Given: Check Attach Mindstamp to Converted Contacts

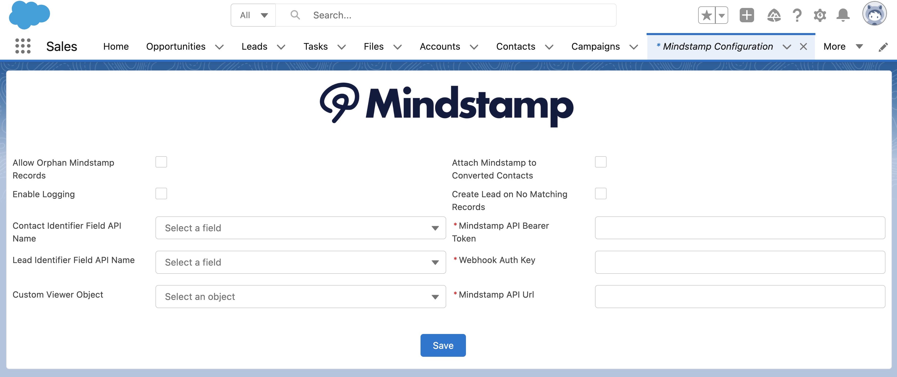Looking at the screenshot, I should tap(601, 162).
